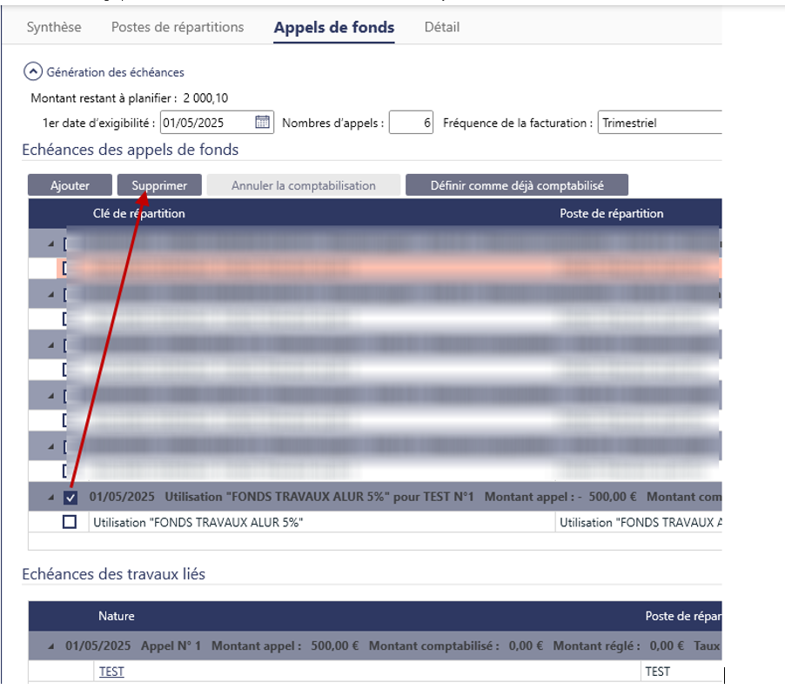Screen dimensions: 785x689
Task: Open the Postes de répartitions tab
Action: tap(178, 27)
